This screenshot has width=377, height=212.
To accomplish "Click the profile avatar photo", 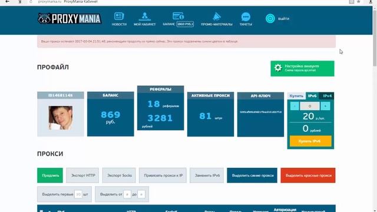I will tap(60, 118).
